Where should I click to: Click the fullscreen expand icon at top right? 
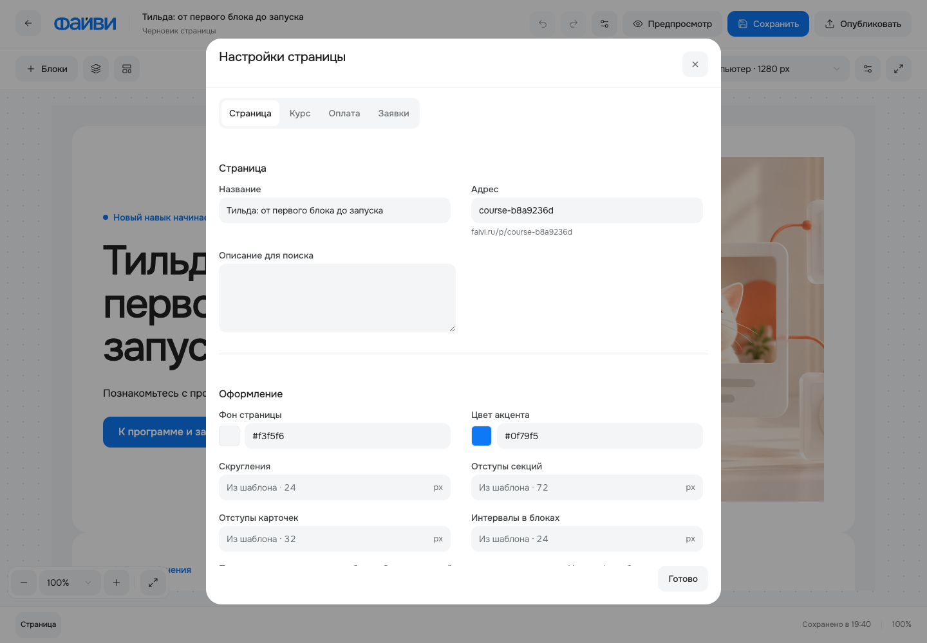899,69
